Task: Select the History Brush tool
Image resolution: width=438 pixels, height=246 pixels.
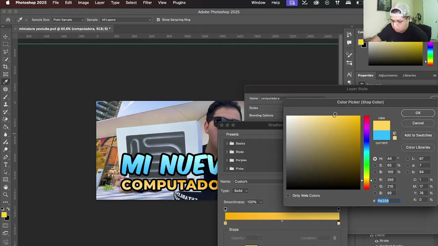Action: (x=5, y=112)
